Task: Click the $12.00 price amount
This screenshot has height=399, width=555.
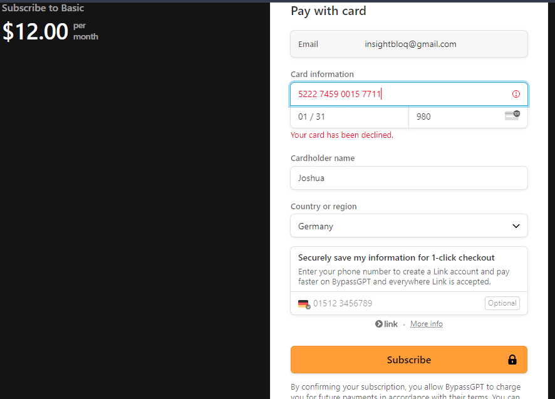Action: click(x=36, y=31)
